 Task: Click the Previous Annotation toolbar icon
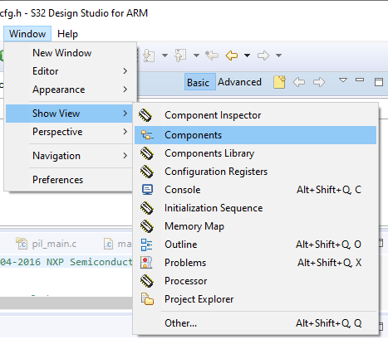[180, 56]
